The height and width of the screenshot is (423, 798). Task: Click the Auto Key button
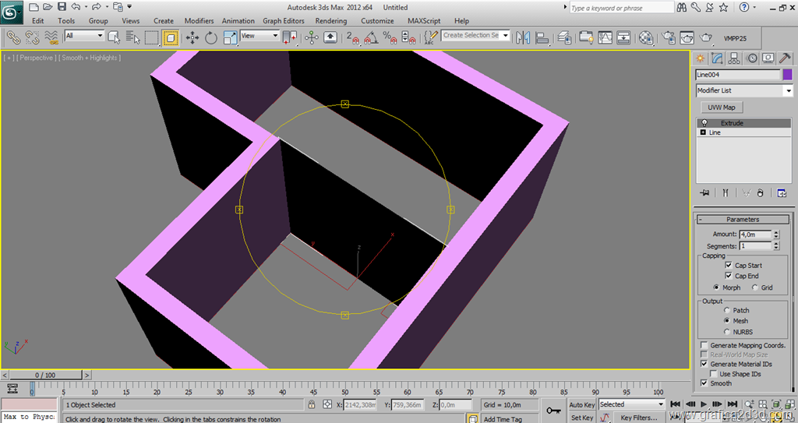pos(581,405)
